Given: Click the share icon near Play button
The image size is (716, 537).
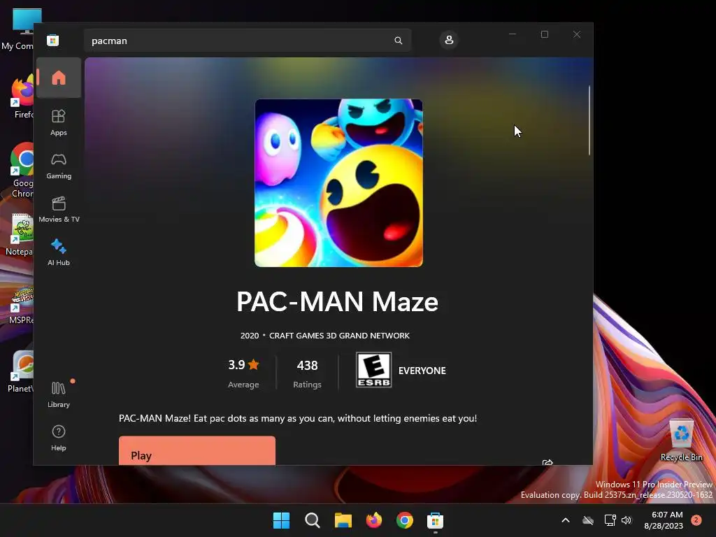Looking at the screenshot, I should [547, 462].
